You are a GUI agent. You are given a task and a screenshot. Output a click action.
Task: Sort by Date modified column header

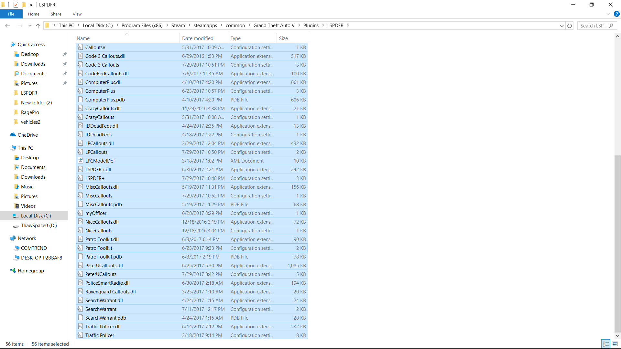198,38
